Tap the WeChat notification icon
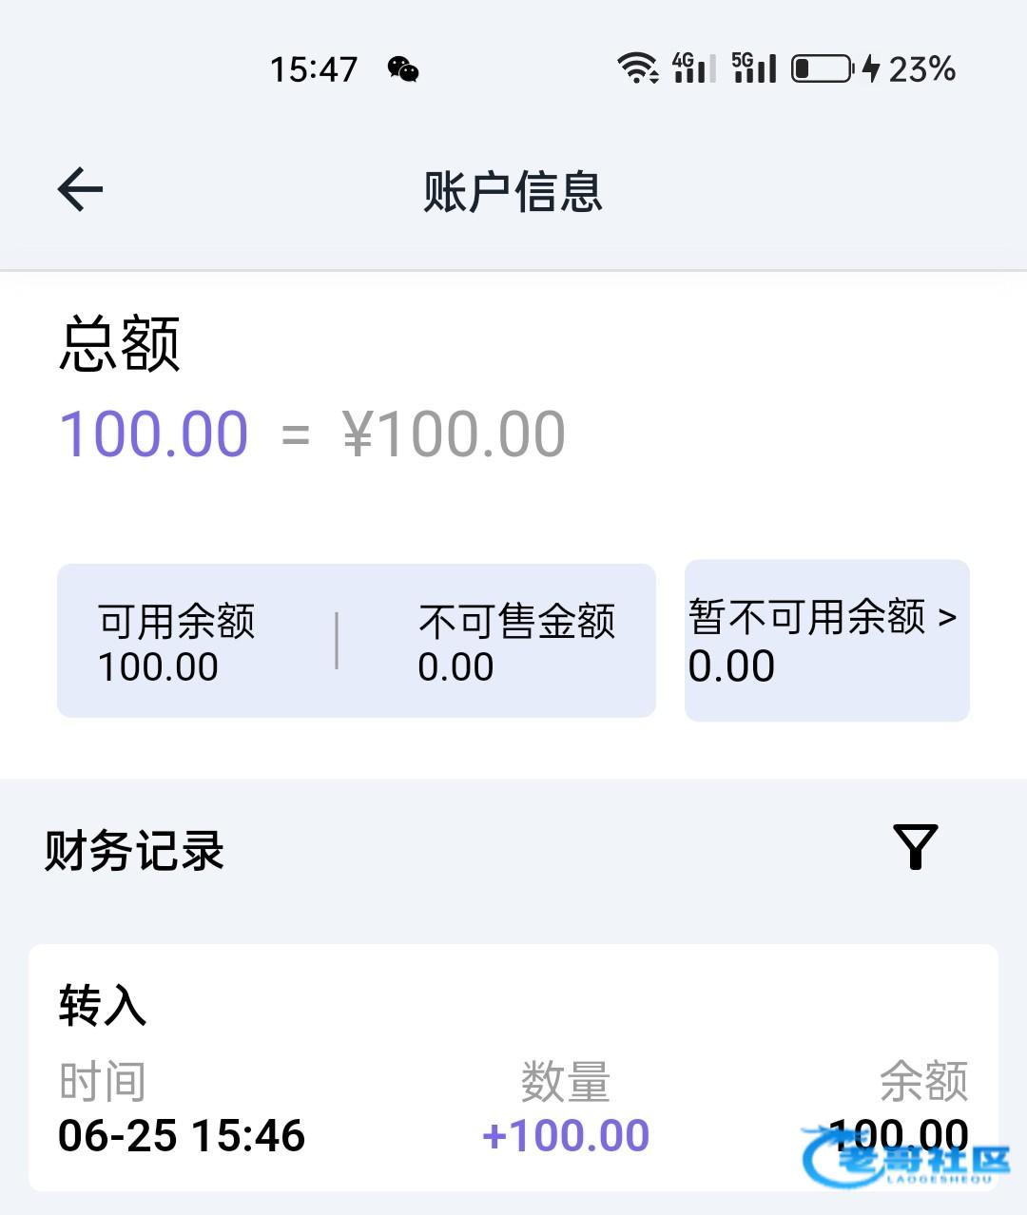 (x=403, y=69)
